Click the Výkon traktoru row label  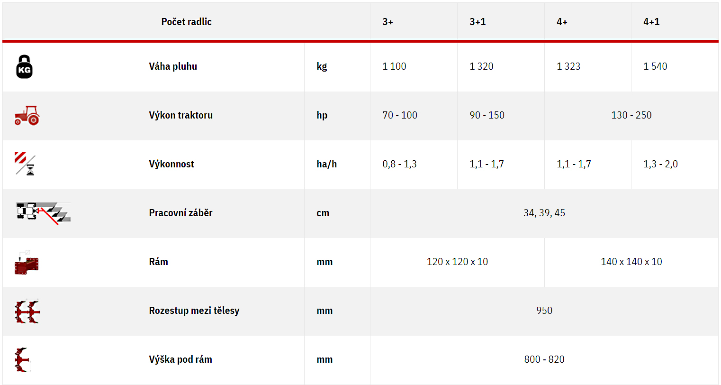click(180, 115)
